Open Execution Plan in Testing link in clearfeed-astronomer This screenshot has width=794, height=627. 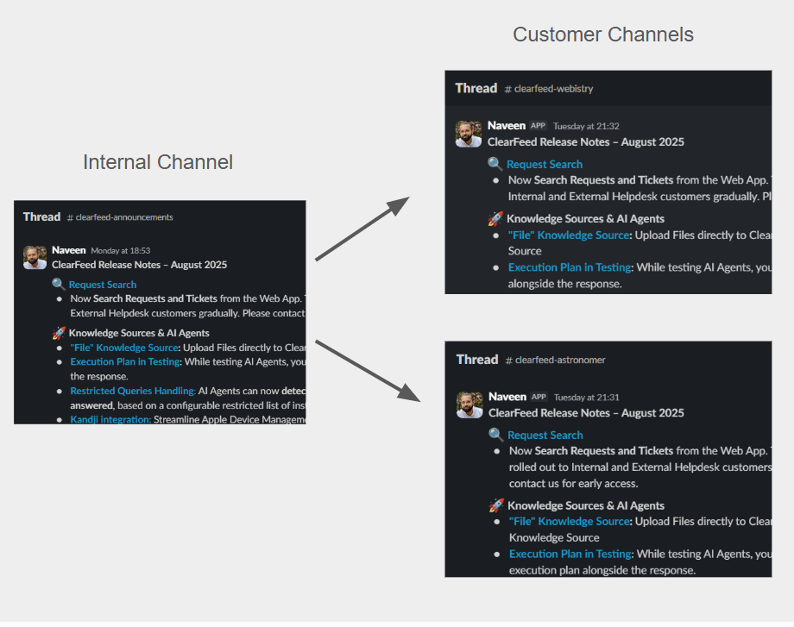pos(570,555)
